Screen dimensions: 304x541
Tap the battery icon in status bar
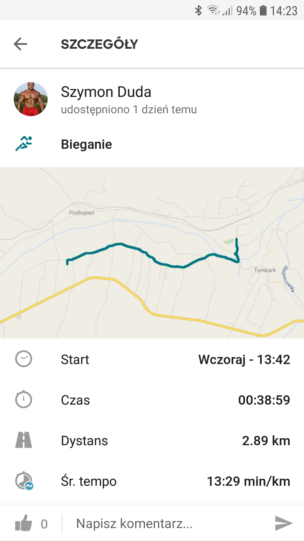[x=263, y=11]
